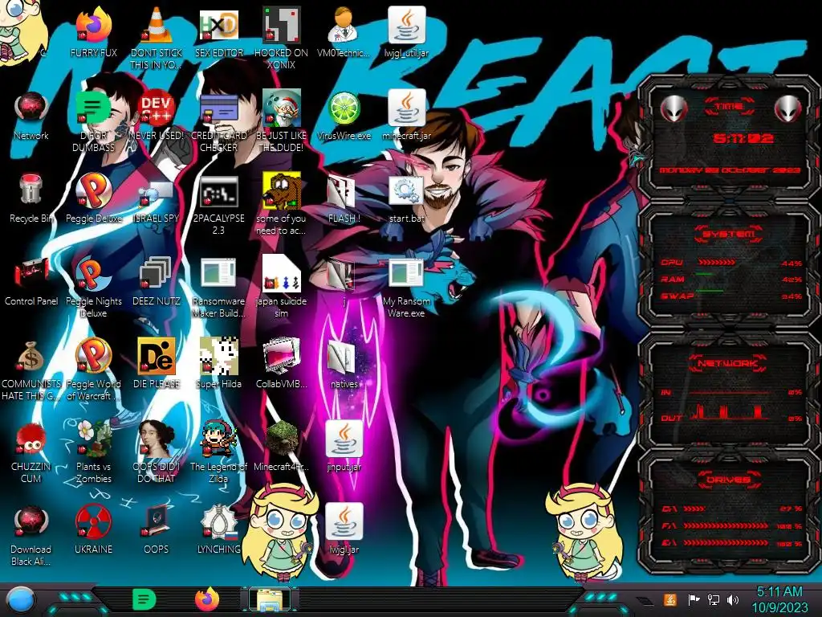Click the Java tray icon
This screenshot has width=822, height=617.
(x=670, y=599)
